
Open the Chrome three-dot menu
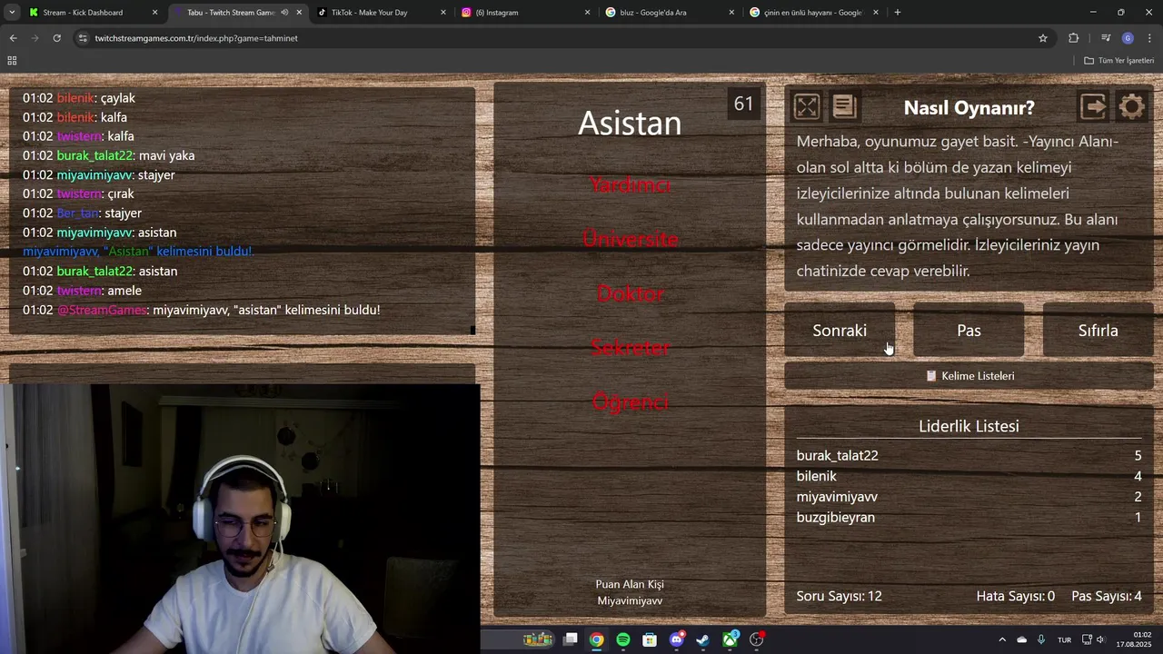[x=1149, y=38]
